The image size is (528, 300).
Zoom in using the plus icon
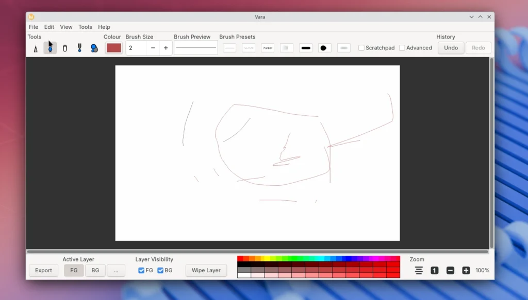tap(466, 271)
